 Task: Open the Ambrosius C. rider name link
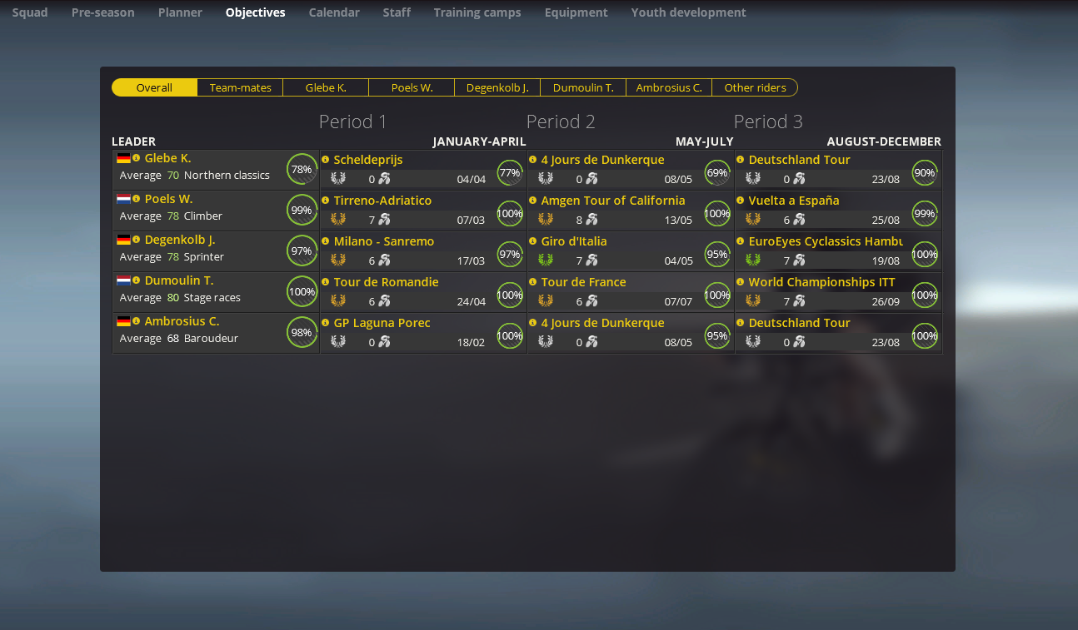182,321
